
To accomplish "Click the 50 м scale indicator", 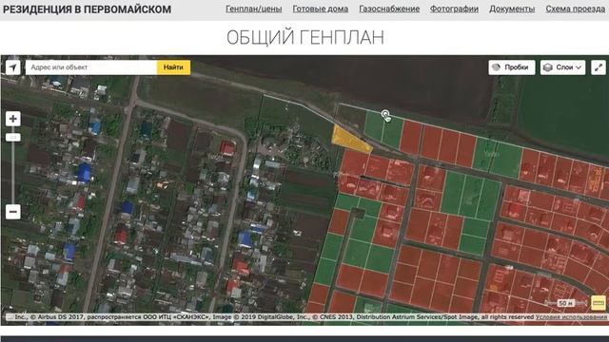I will click(565, 303).
